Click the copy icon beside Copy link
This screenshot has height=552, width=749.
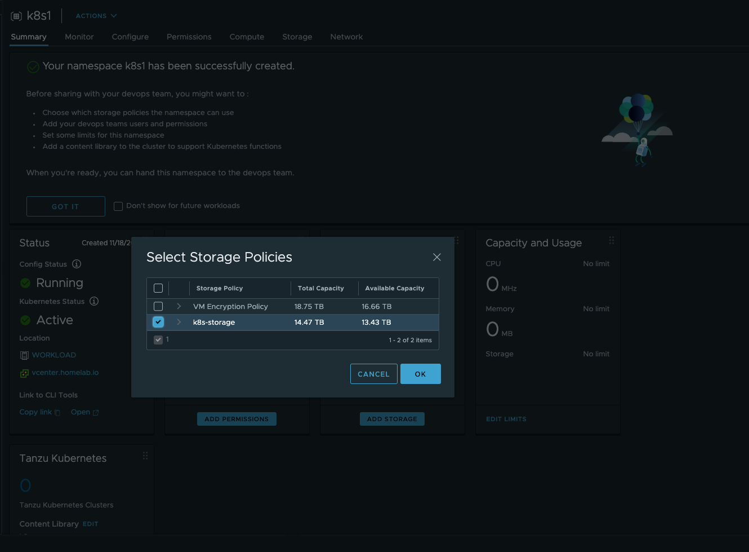(x=57, y=413)
